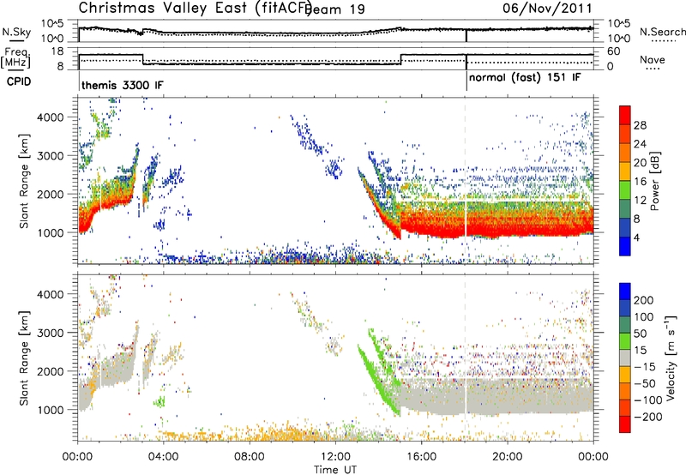Viewport: 686px width, 475px height.
Task: Click the '28' value on power scale
Action: [640, 125]
